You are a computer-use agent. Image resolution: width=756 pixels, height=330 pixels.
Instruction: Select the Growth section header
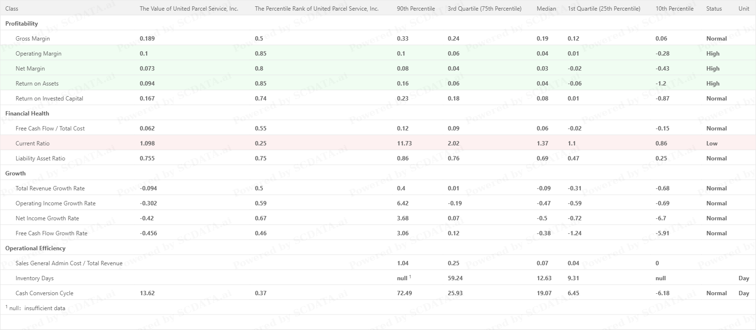pyautogui.click(x=15, y=173)
